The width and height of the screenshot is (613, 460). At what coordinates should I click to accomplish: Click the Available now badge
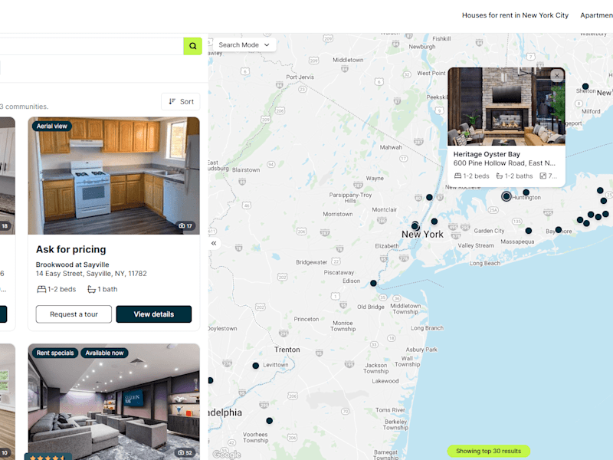point(104,353)
